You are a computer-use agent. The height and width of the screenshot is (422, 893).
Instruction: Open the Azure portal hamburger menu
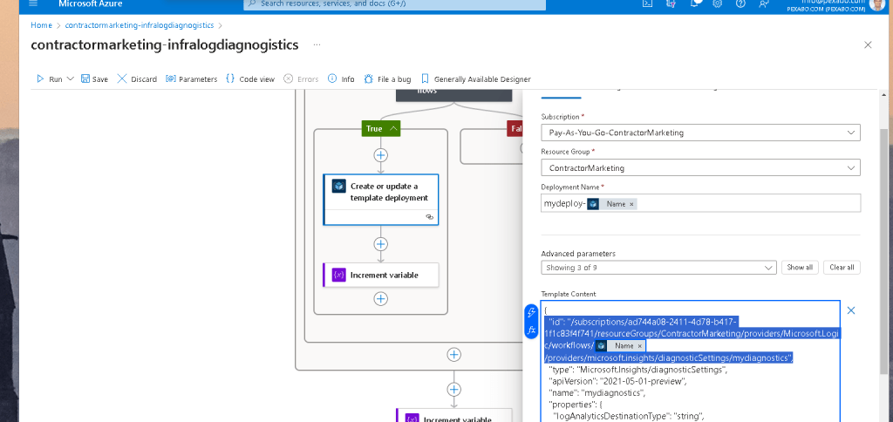click(33, 3)
